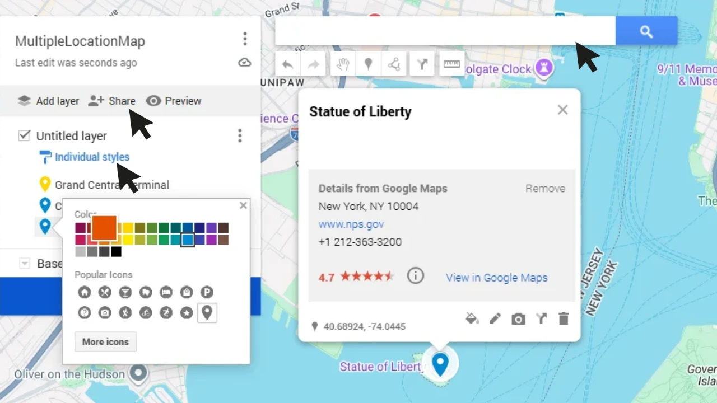Click the cloud saved status icon
This screenshot has height=403, width=717.
(245, 63)
